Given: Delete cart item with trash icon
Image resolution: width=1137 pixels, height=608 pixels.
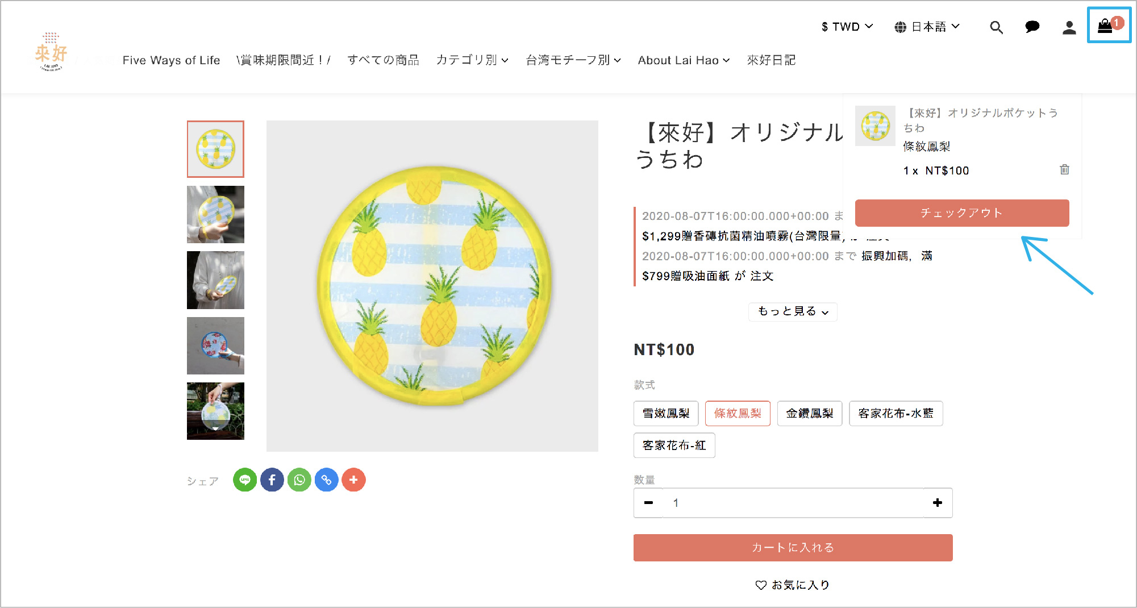Looking at the screenshot, I should point(1064,169).
